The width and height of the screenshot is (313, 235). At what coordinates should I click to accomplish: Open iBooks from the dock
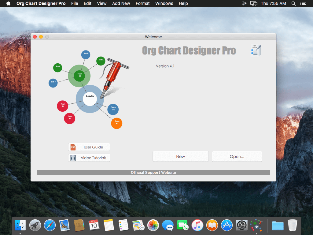coord(212,225)
